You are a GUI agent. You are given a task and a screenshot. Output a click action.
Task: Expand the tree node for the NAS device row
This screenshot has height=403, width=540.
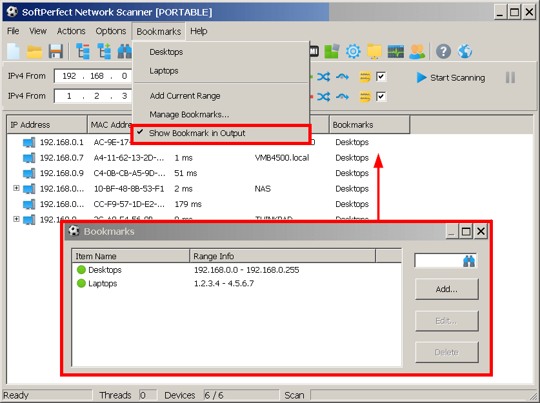[16, 188]
